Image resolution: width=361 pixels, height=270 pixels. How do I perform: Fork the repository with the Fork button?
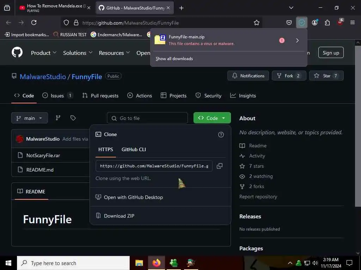click(x=289, y=76)
